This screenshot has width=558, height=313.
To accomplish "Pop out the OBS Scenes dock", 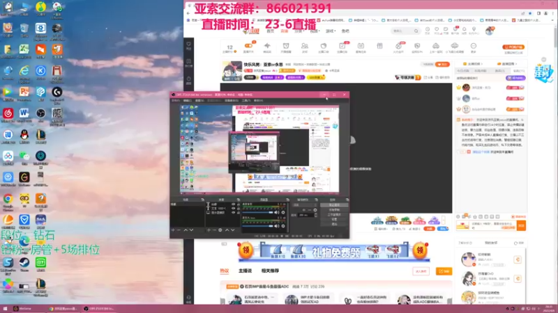I will click(x=202, y=200).
